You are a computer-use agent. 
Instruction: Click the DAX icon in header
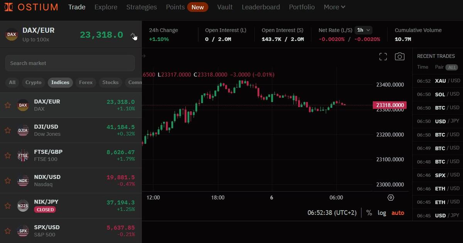[x=12, y=34]
